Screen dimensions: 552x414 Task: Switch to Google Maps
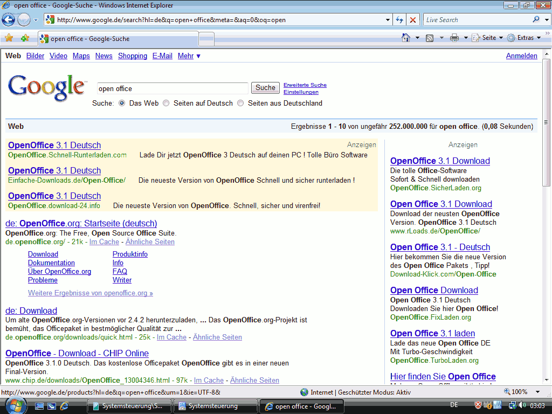(x=81, y=56)
